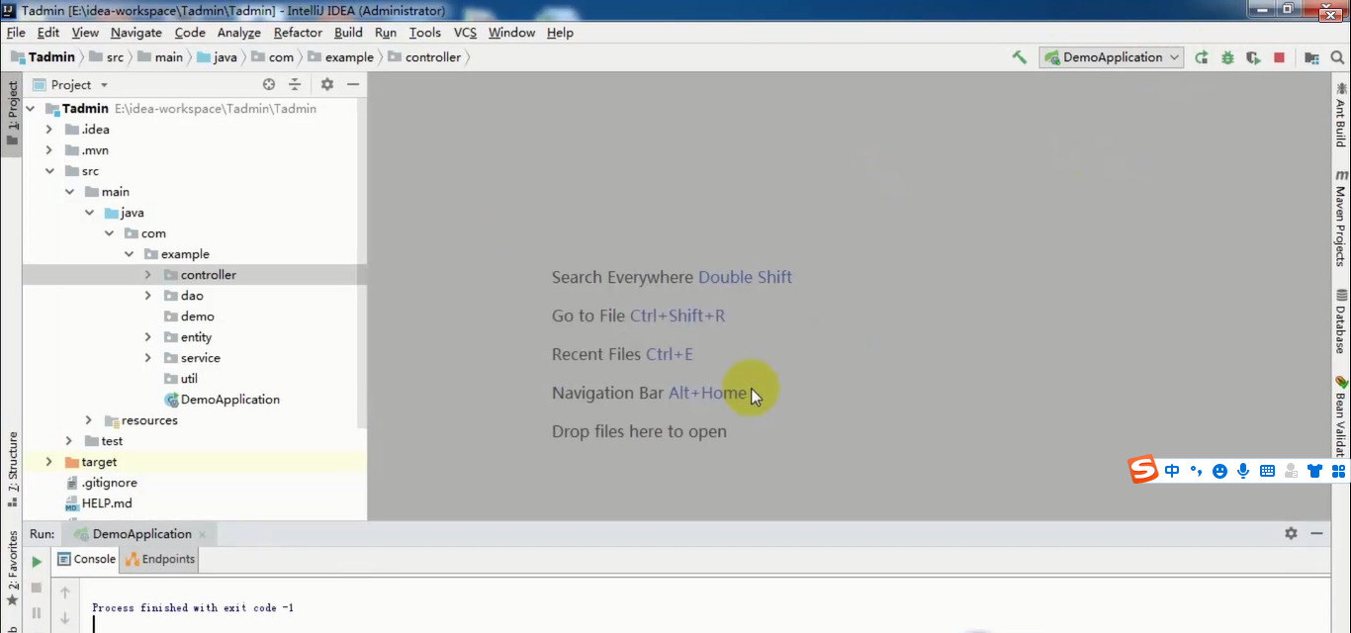
Task: Open the File menu
Action: (16, 33)
